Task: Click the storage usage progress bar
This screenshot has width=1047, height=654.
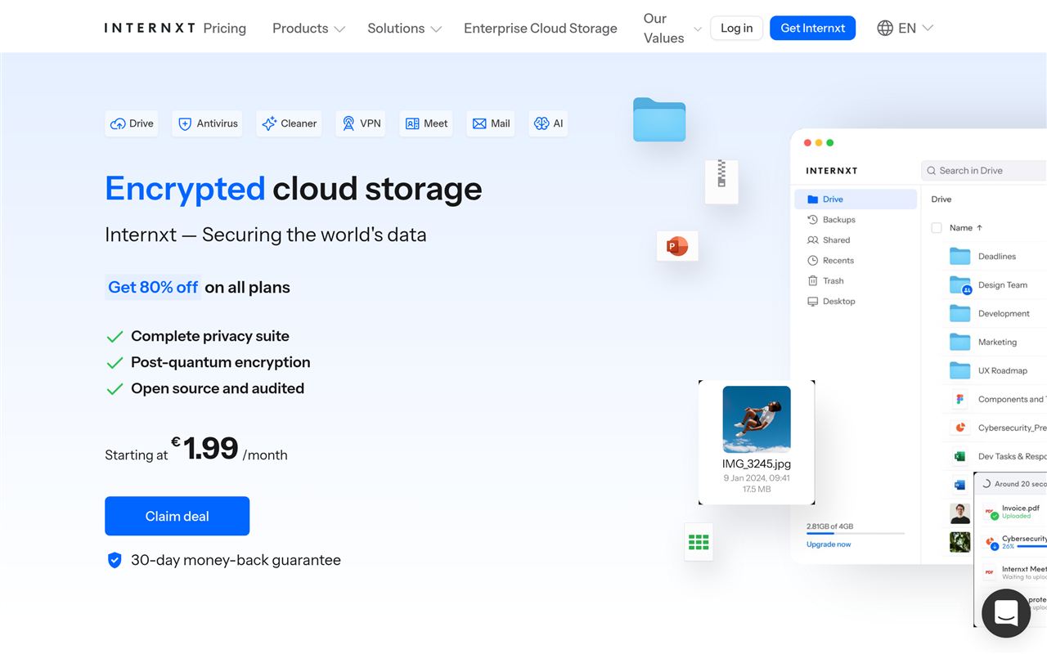Action: [x=856, y=534]
